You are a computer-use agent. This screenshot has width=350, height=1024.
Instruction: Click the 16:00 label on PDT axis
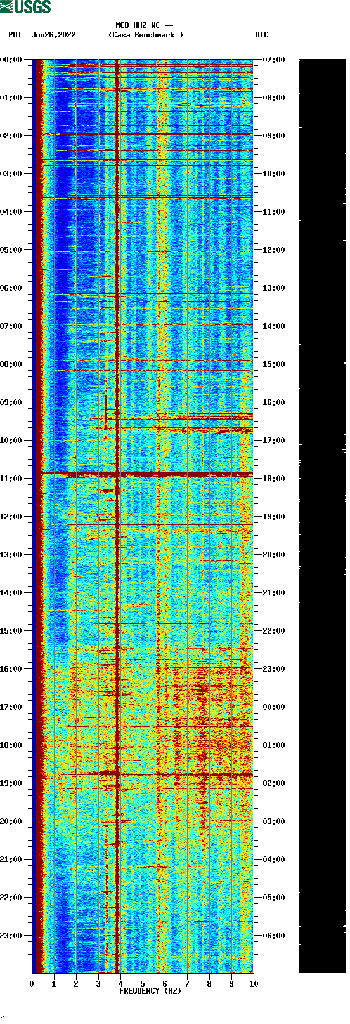click(x=11, y=669)
